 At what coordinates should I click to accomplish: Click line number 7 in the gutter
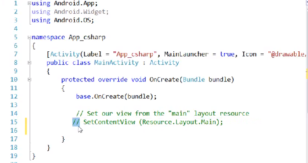click(16, 54)
